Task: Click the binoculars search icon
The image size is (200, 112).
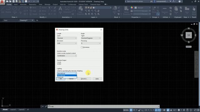Action: click(x=151, y=1)
